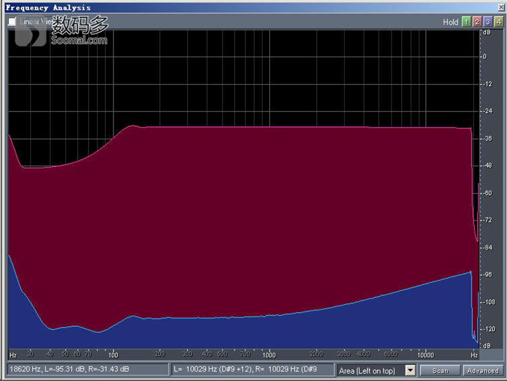The width and height of the screenshot is (507, 381).
Task: Click the Area (Left on top) combo box
Action: (371, 370)
